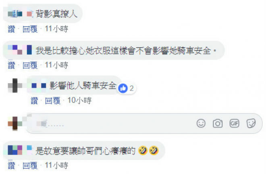
Task: Open the 11小時 timestamp under first comment
Action: click(x=56, y=29)
